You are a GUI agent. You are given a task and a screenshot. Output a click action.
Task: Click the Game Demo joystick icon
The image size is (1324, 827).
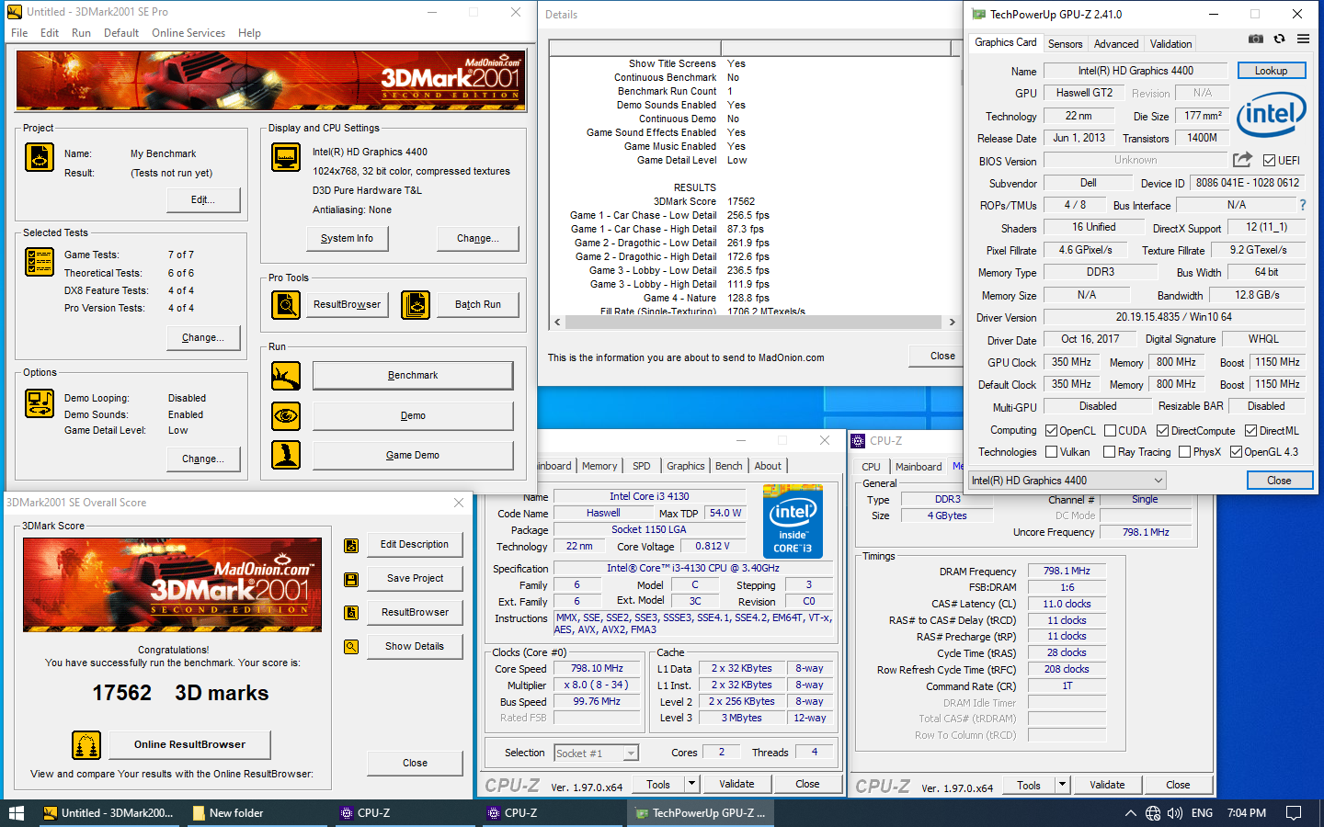(286, 455)
